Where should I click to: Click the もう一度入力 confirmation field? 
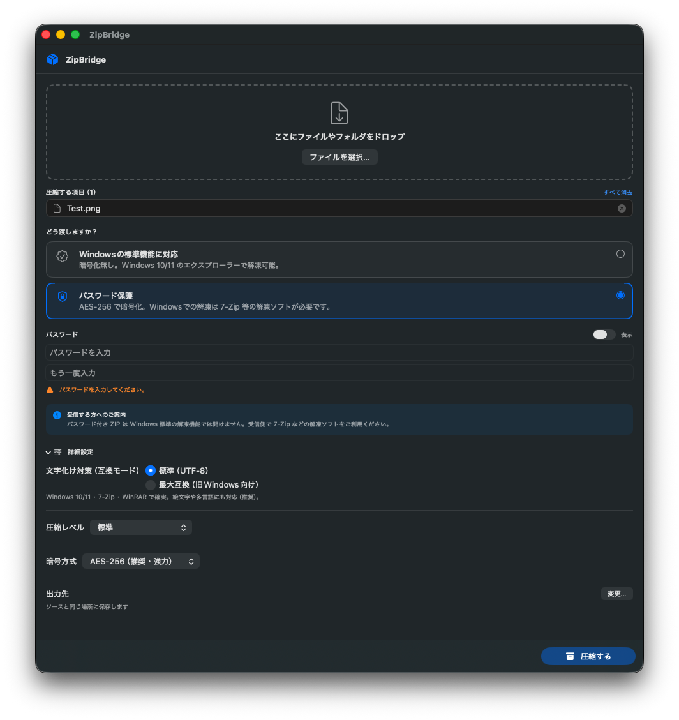pos(339,373)
